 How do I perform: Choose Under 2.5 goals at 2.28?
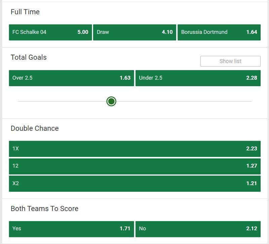tap(198, 78)
